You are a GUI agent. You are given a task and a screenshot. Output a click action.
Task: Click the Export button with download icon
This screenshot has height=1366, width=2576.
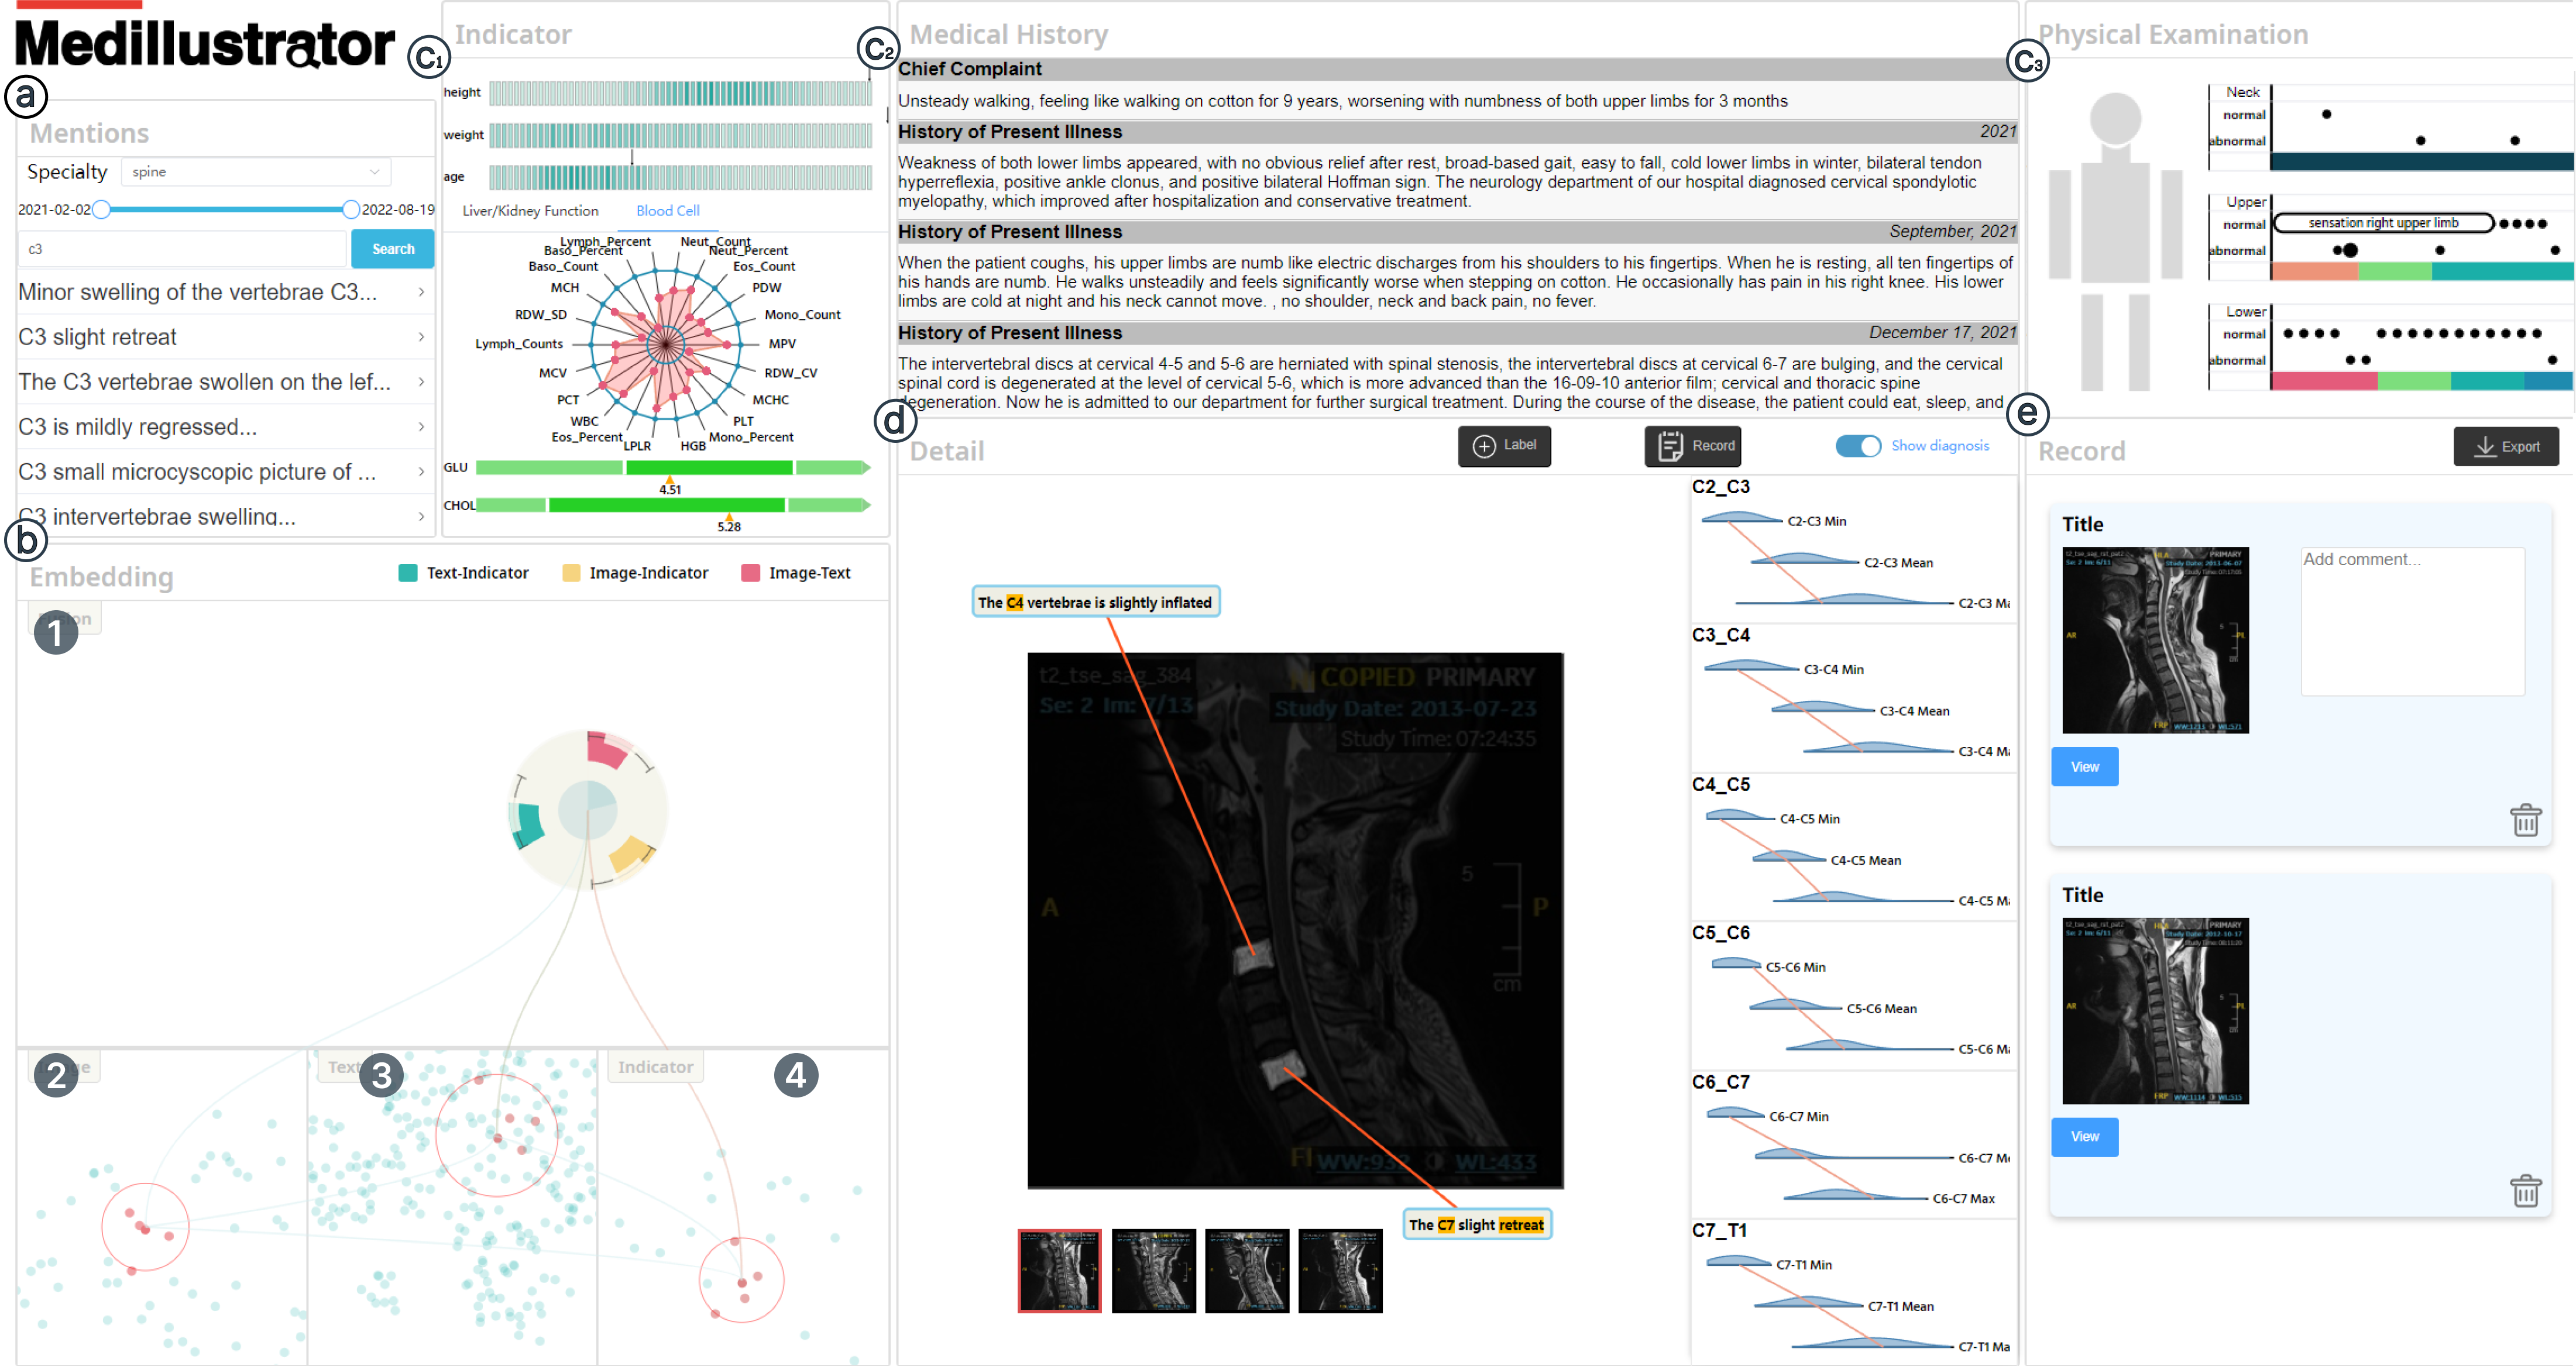(2505, 447)
